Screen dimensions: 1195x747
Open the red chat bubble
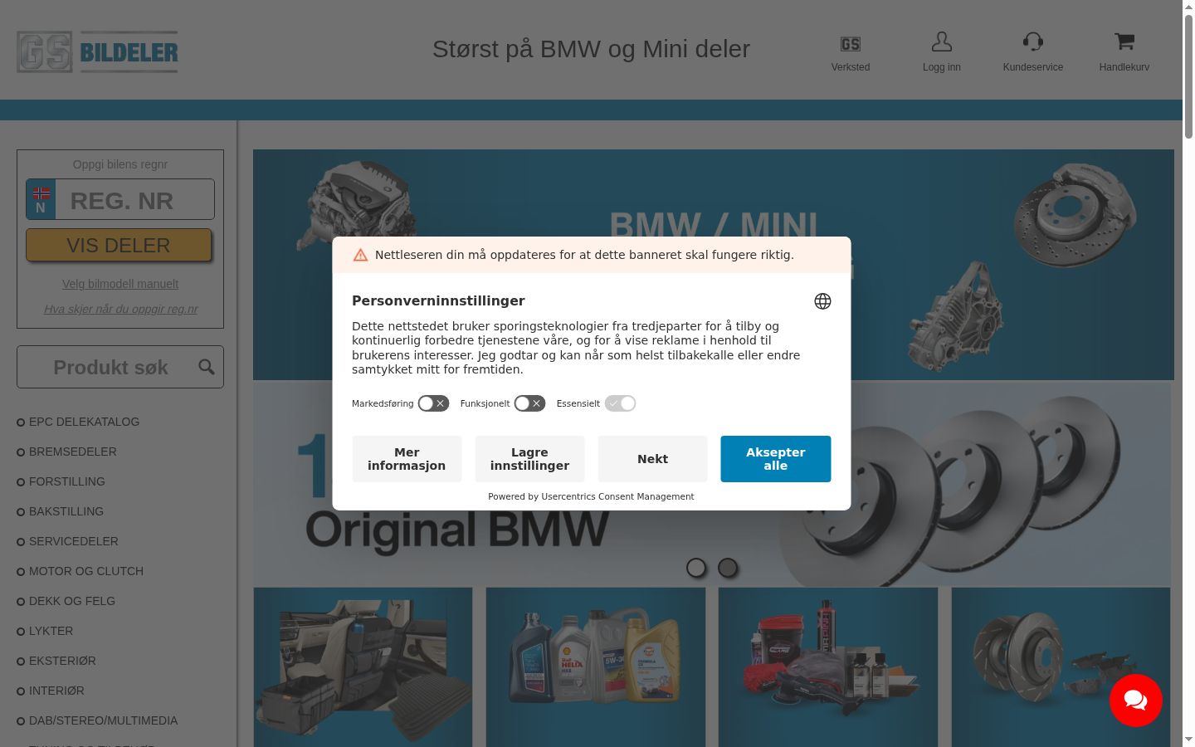pyautogui.click(x=1135, y=701)
